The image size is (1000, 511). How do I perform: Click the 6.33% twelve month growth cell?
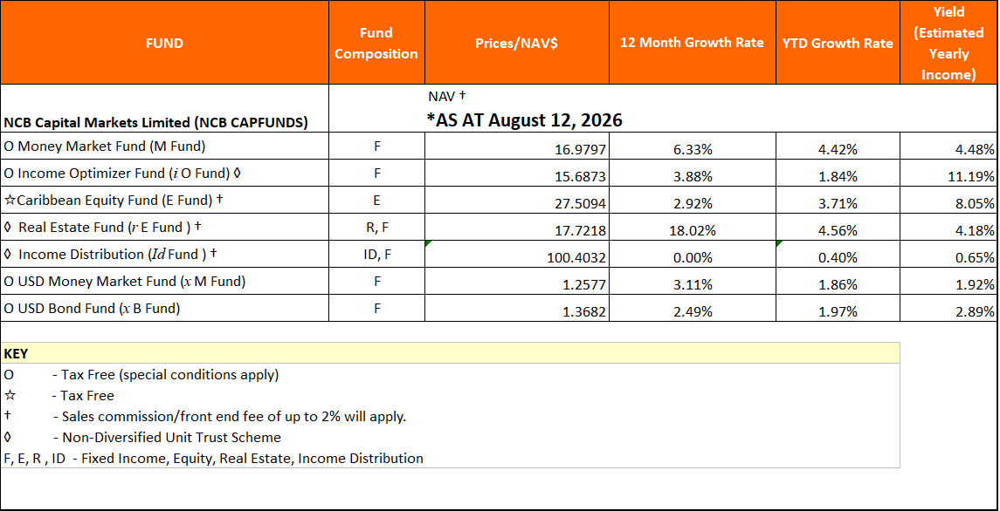point(693,146)
